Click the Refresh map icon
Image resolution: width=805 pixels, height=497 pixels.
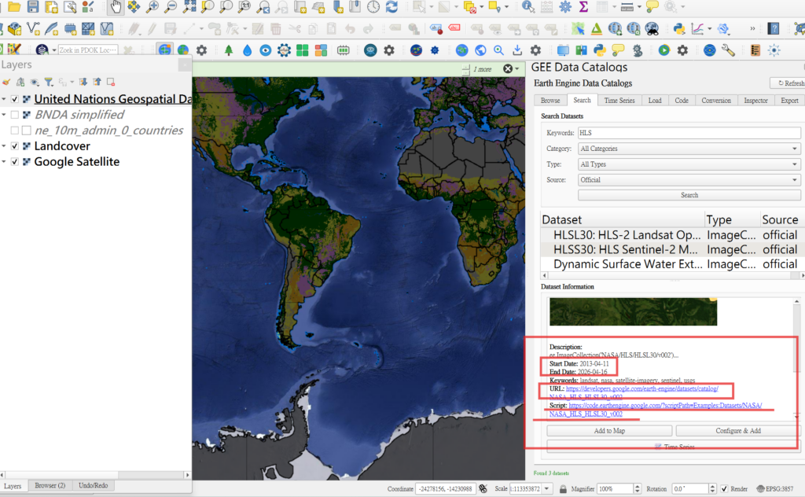(391, 7)
